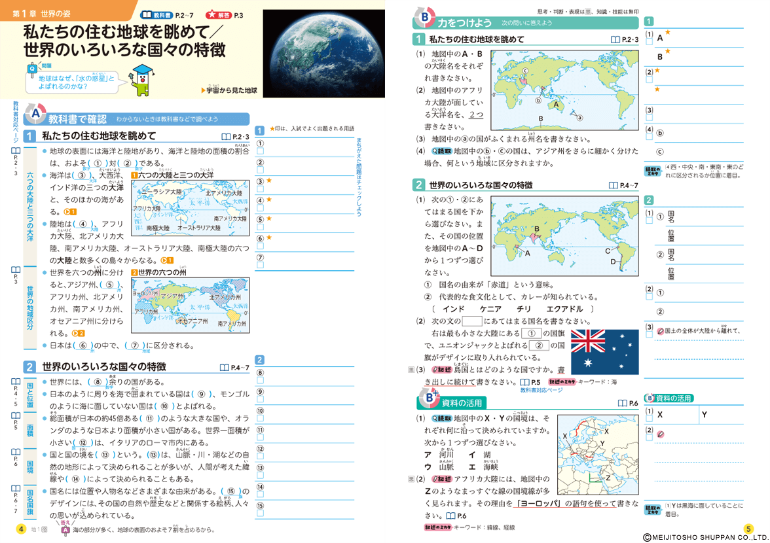Click blank box ① before の国旗
This screenshot has width=770, height=543.
pyautogui.click(x=530, y=334)
